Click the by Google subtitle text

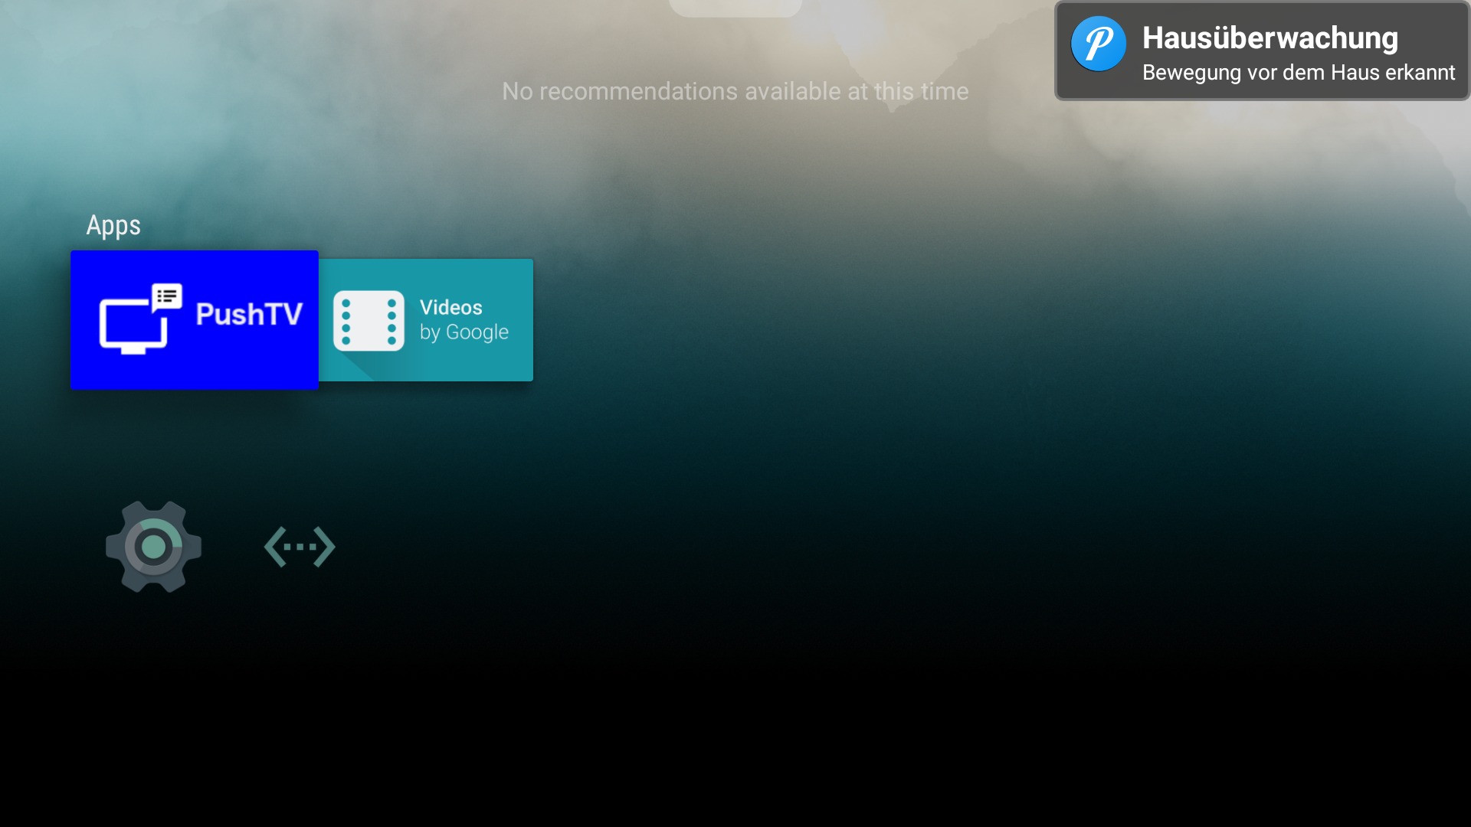click(x=464, y=332)
